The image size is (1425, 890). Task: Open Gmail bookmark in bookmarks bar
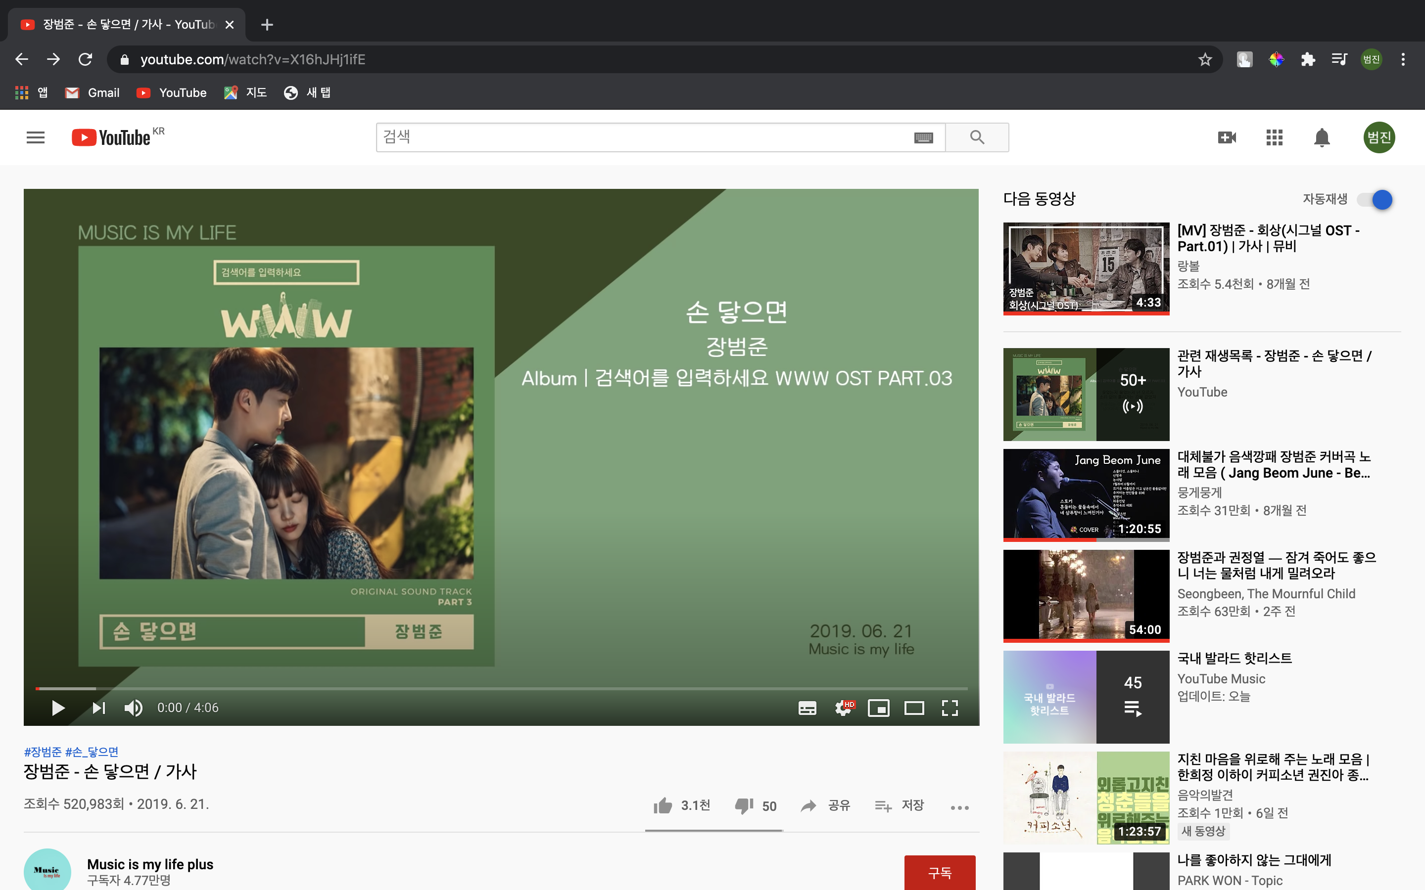(93, 92)
